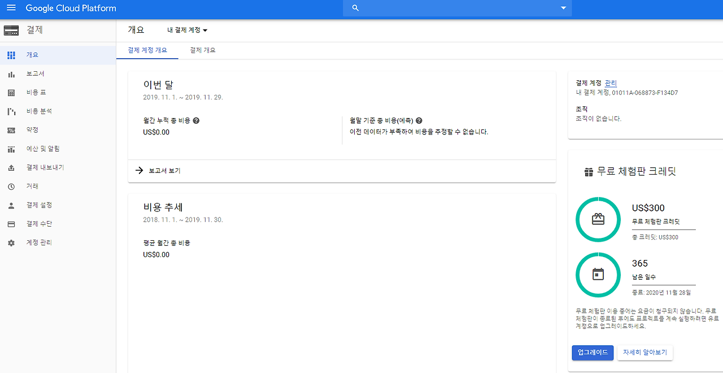This screenshot has width=723, height=373.
Task: Click the 결제 내보내기 export icon
Action: [x=11, y=168]
